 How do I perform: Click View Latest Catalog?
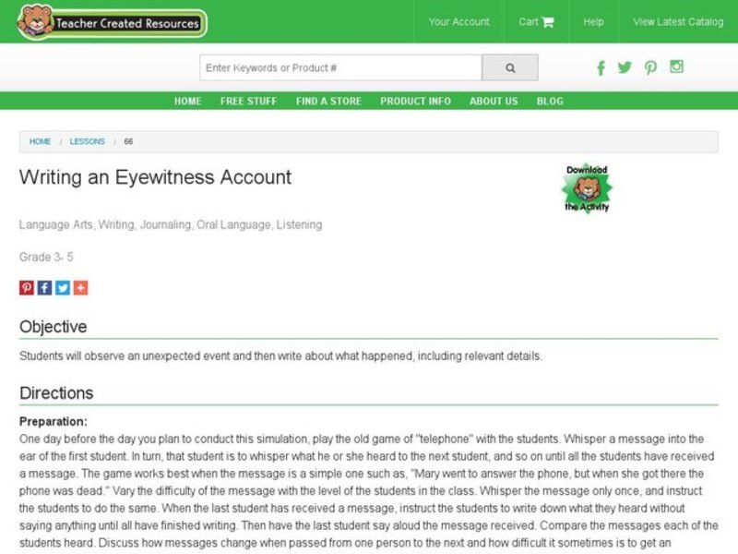pyautogui.click(x=676, y=21)
